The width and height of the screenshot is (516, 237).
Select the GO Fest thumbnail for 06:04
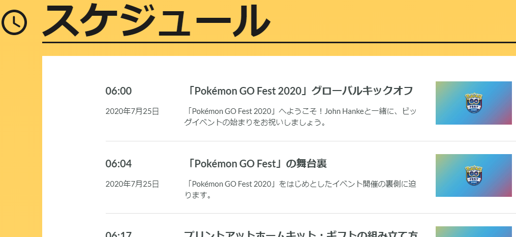pyautogui.click(x=473, y=175)
